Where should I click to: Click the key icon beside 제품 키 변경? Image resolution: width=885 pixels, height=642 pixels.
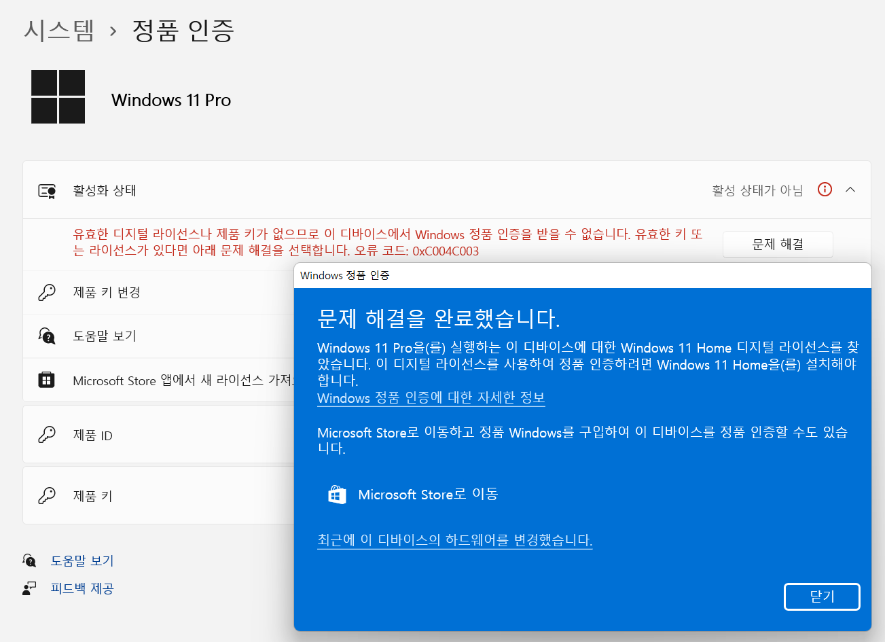47,292
